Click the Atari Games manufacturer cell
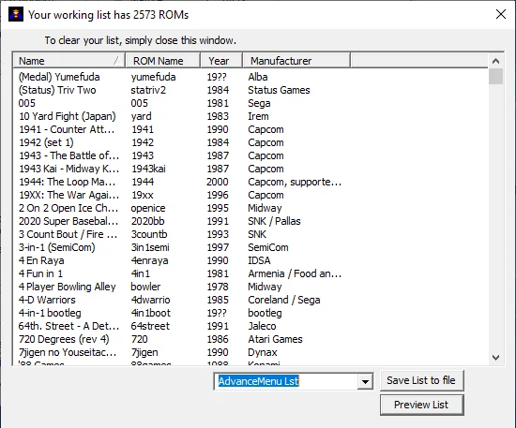Screen dimensions: 516x428 pos(275,340)
